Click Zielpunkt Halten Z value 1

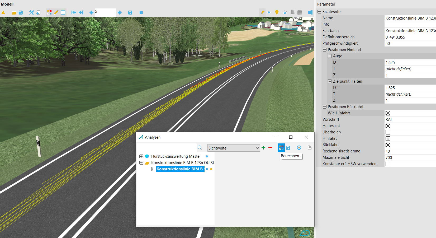click(410, 100)
